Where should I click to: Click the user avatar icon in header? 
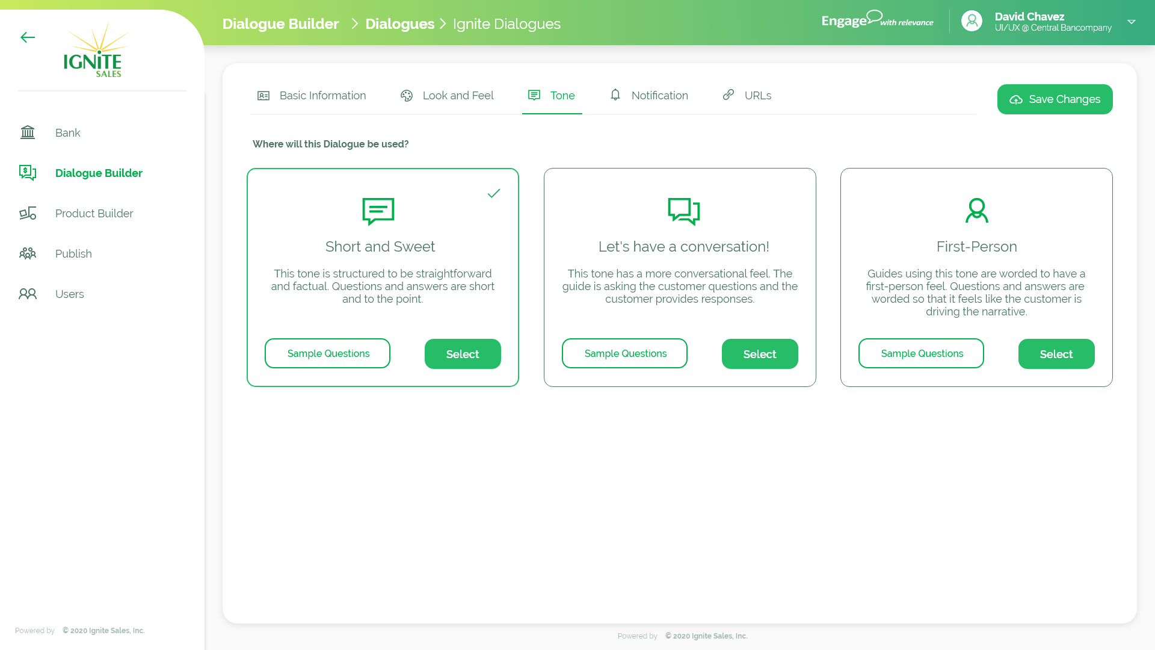point(972,21)
